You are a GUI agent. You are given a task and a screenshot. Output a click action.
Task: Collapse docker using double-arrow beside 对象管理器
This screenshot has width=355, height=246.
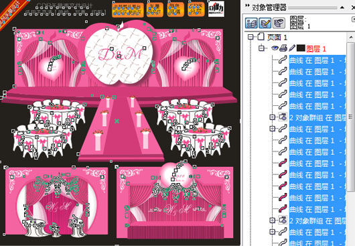point(247,5)
